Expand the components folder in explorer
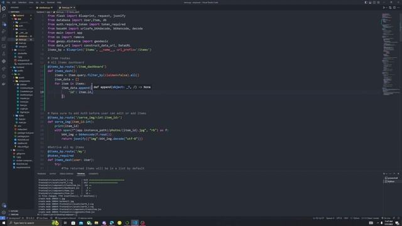The height and width of the screenshot is (226, 402). [24, 81]
